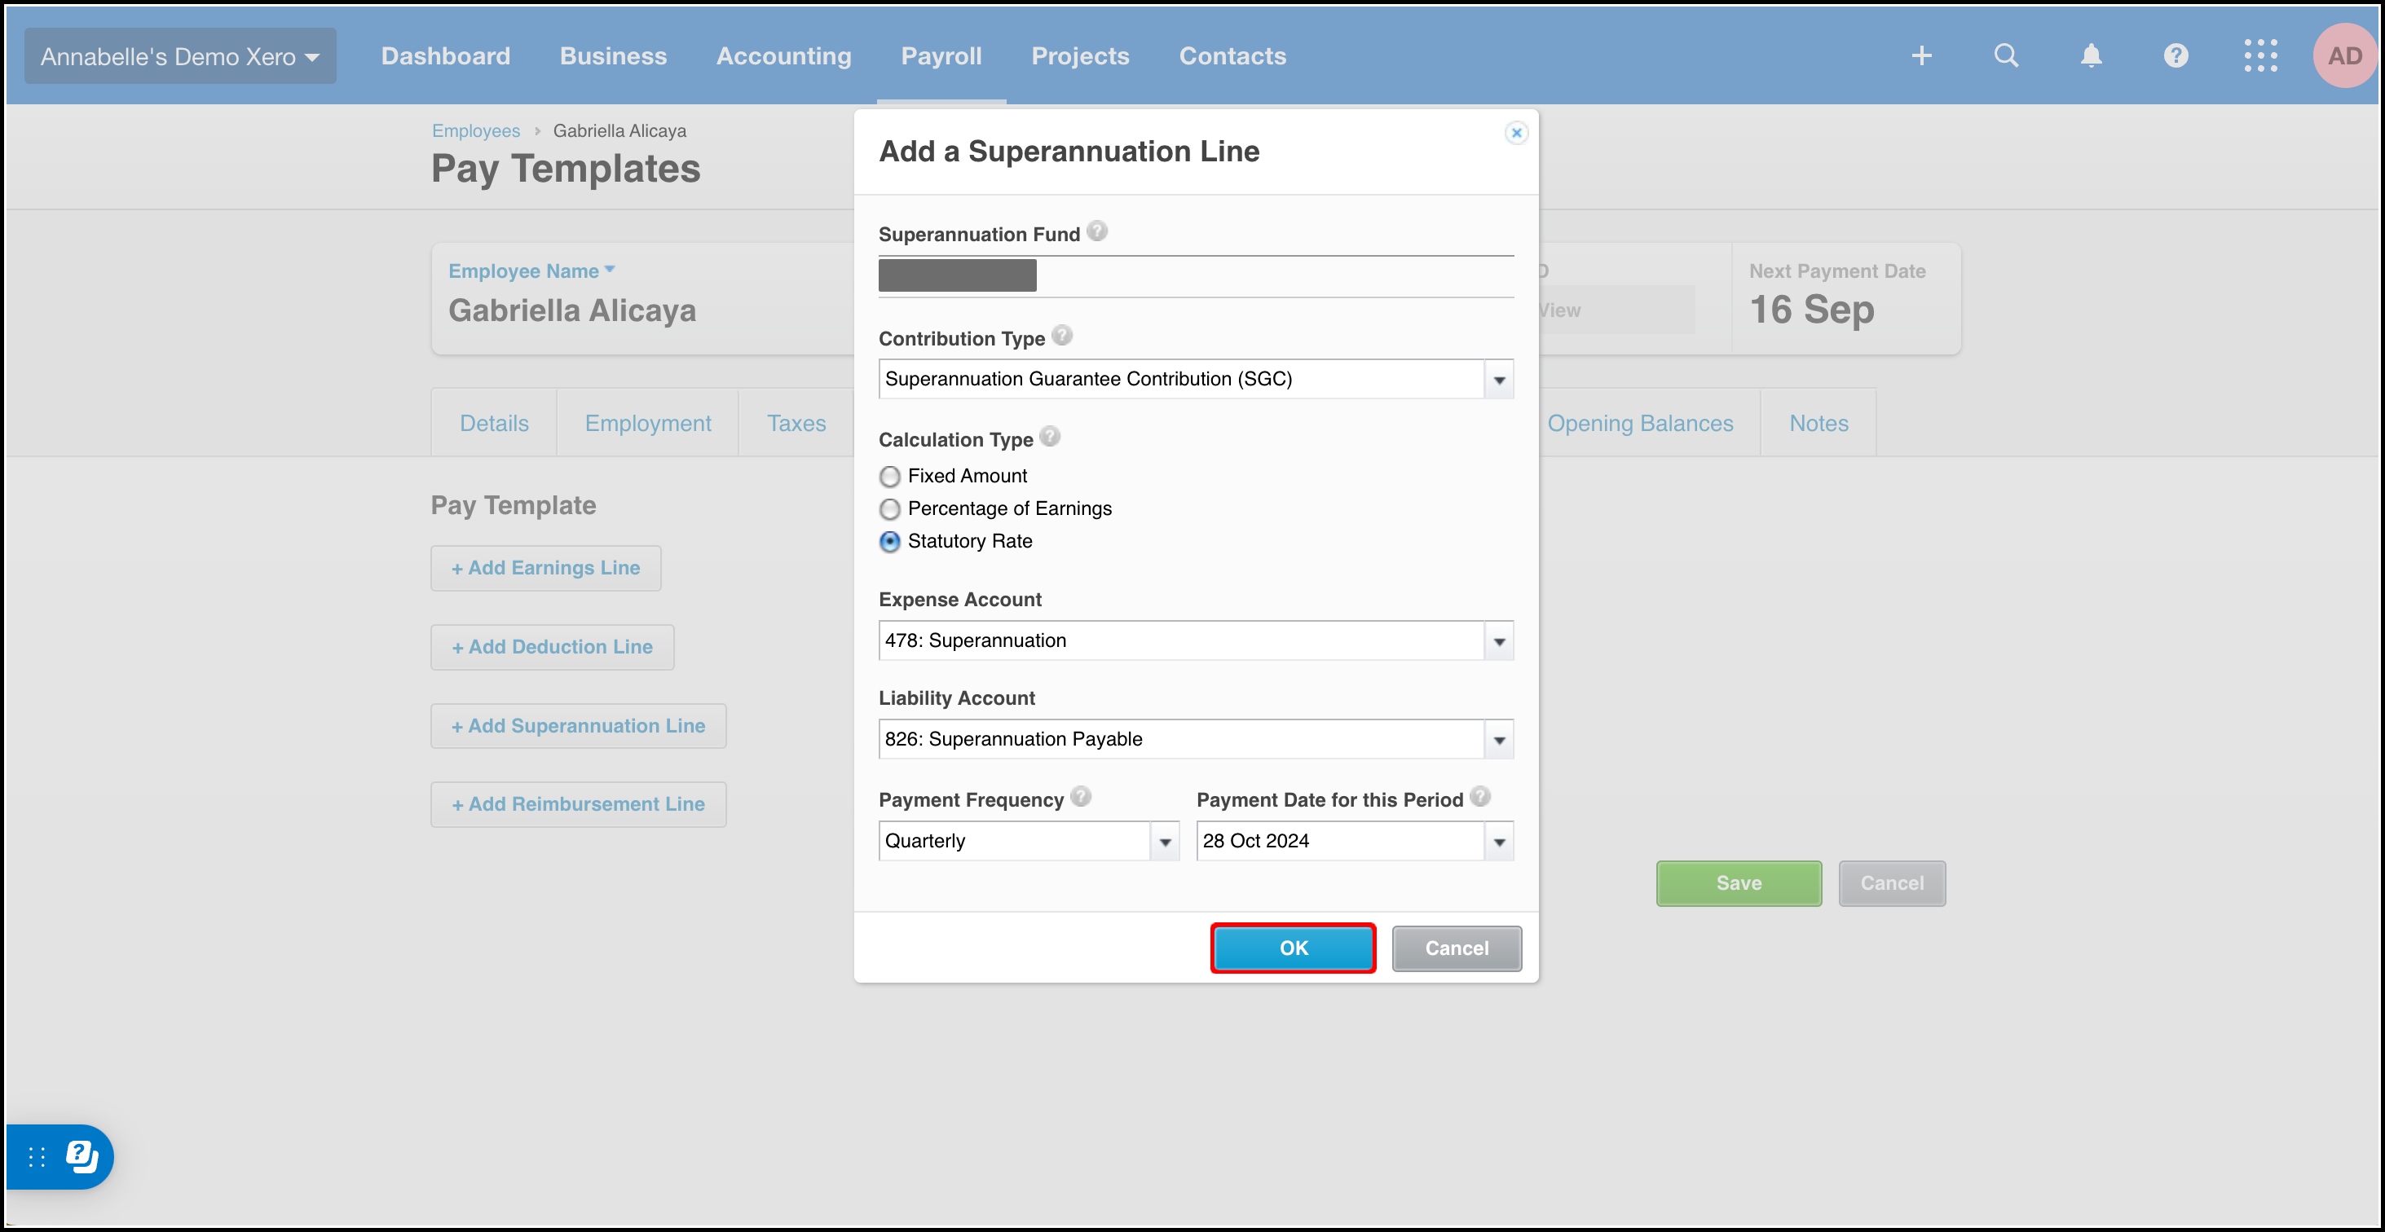The image size is (2385, 1232).
Task: Click the top-bar help question mark
Action: point(2176,55)
